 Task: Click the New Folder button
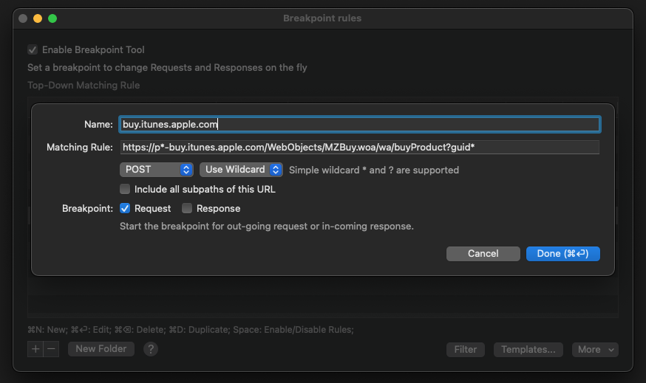coord(101,349)
